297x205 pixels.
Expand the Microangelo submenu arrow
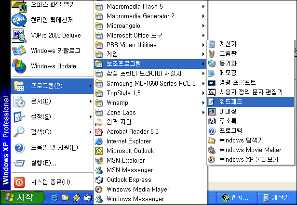pyautogui.click(x=203, y=26)
